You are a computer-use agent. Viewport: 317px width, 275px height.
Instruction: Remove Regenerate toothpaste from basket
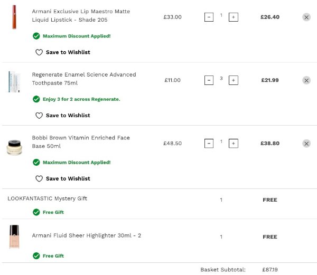click(306, 80)
